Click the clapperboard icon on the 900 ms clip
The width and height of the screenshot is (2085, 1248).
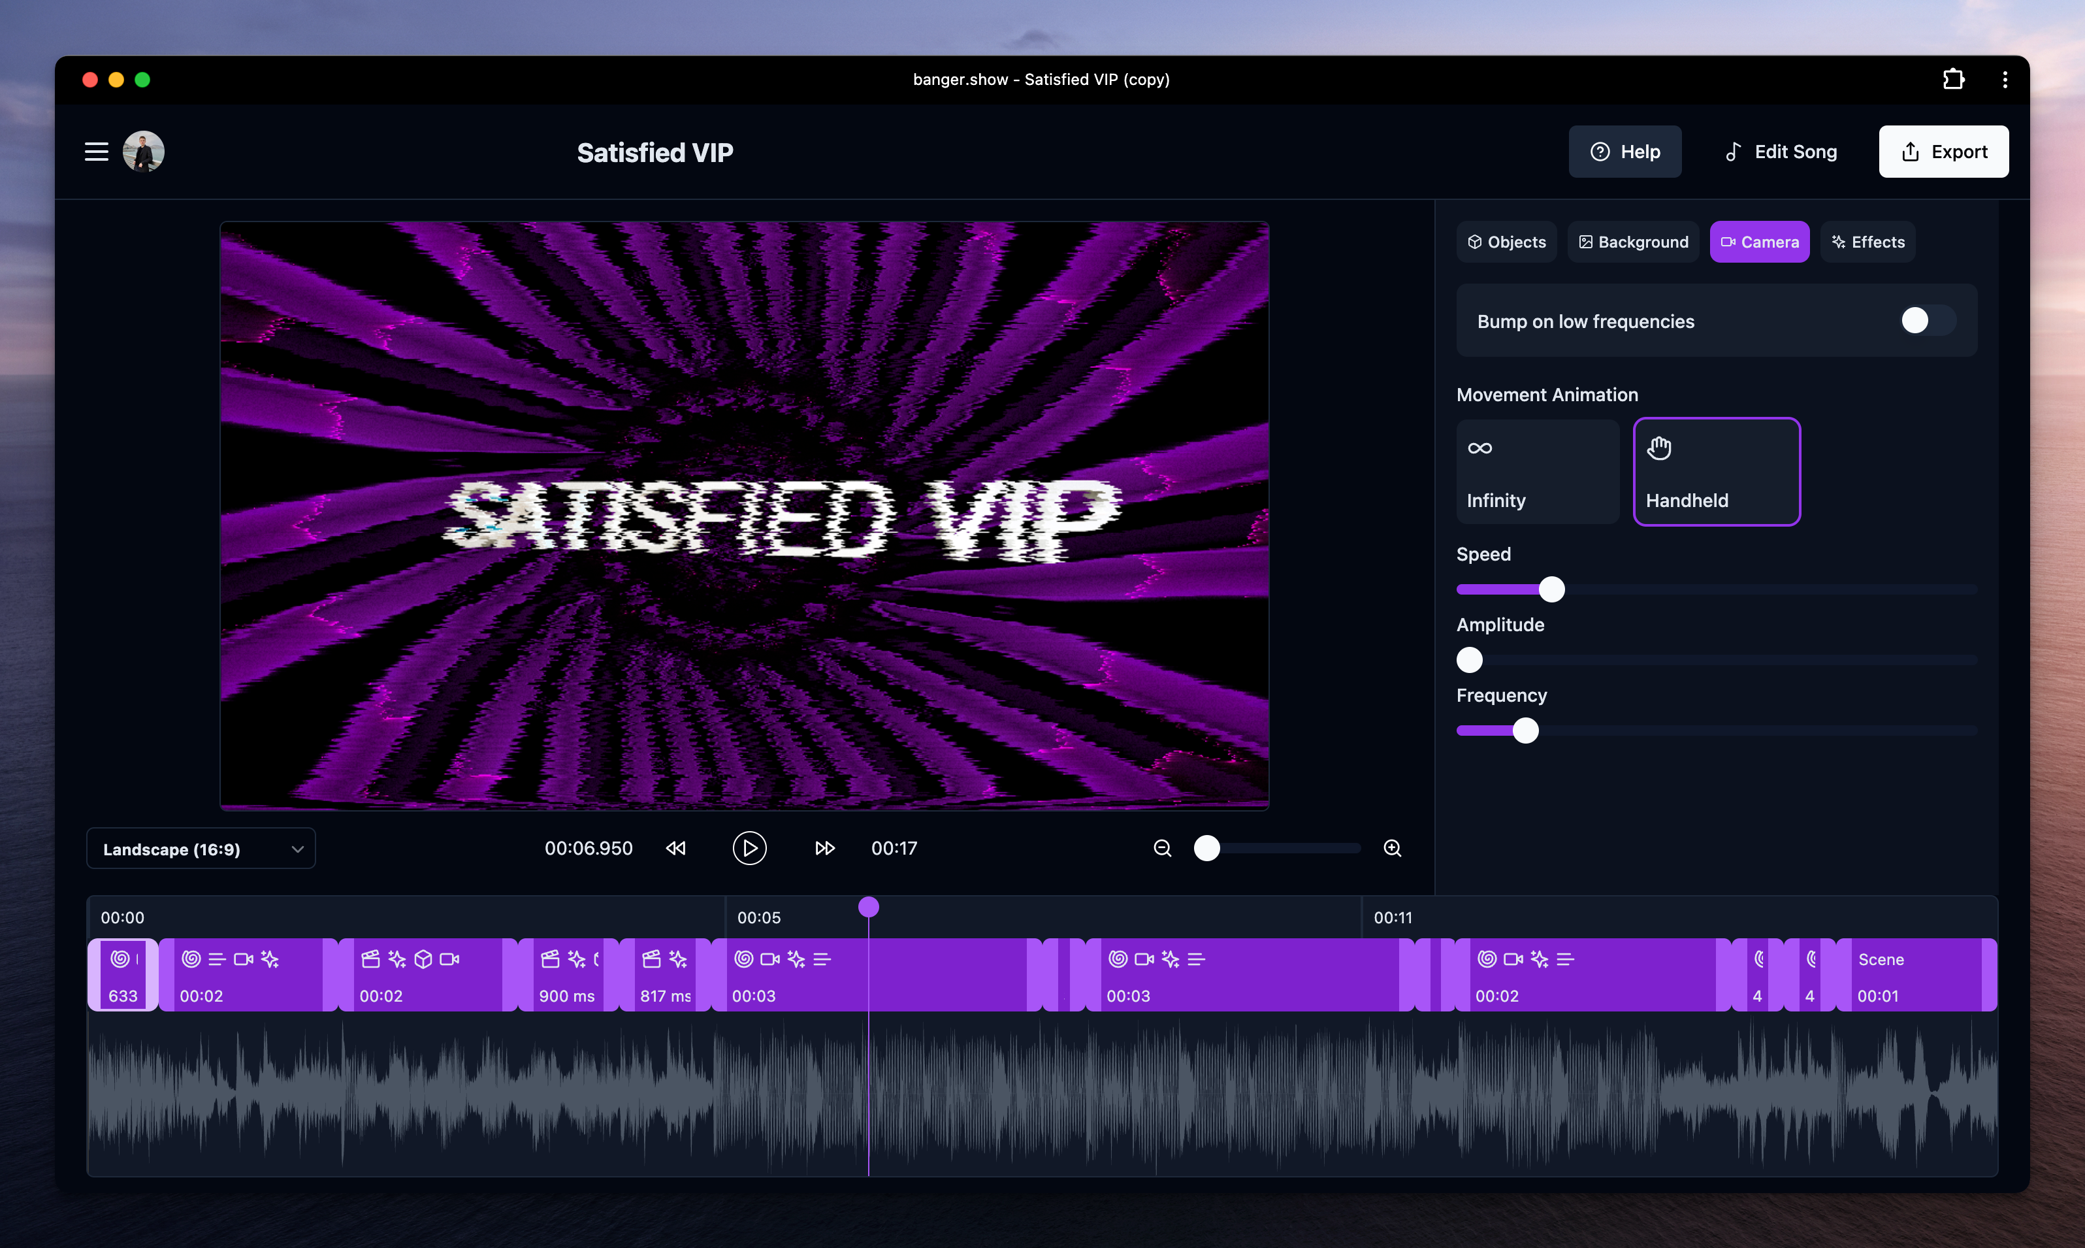point(550,959)
